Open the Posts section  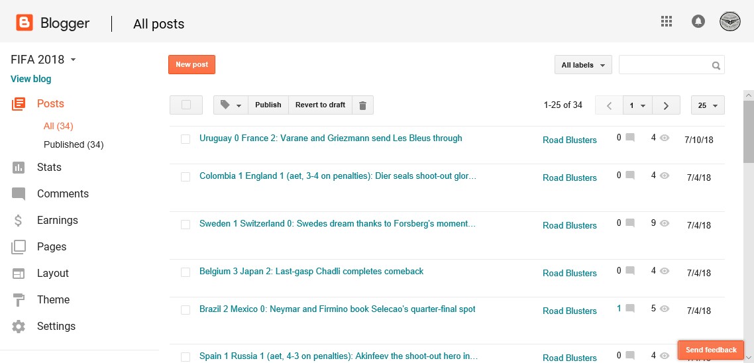point(50,104)
